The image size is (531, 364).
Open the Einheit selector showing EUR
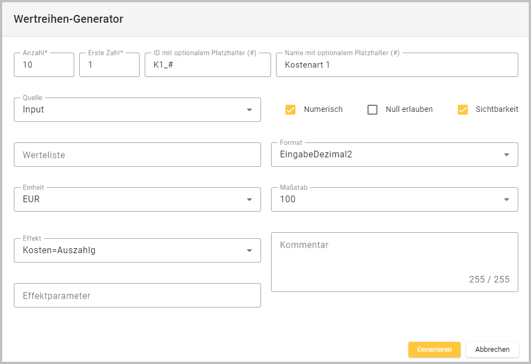click(127, 199)
